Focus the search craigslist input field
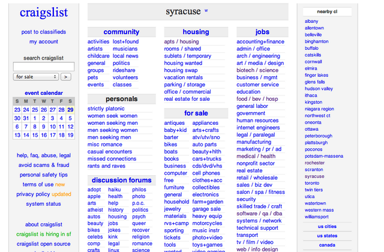Viewport: 384px width, 252px height. [44, 67]
